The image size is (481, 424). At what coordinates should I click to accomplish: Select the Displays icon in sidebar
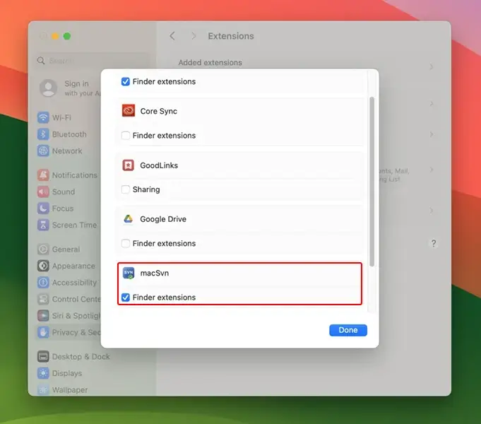coord(43,373)
